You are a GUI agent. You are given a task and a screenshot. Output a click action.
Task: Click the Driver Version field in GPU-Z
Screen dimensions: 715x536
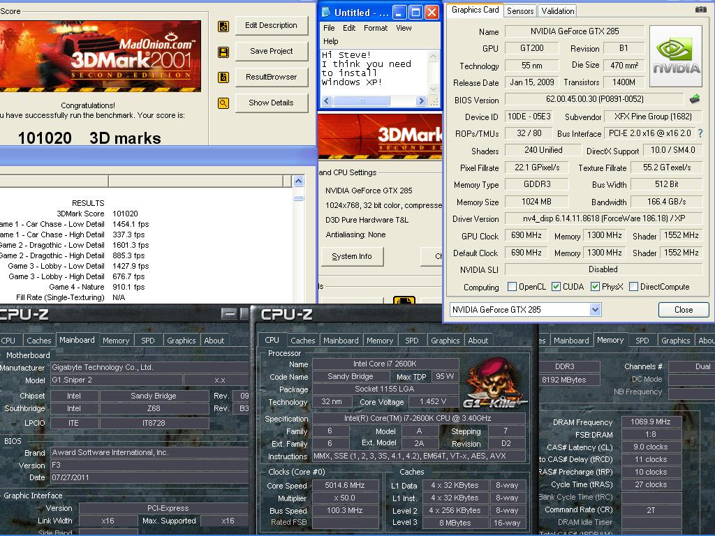pos(603,218)
